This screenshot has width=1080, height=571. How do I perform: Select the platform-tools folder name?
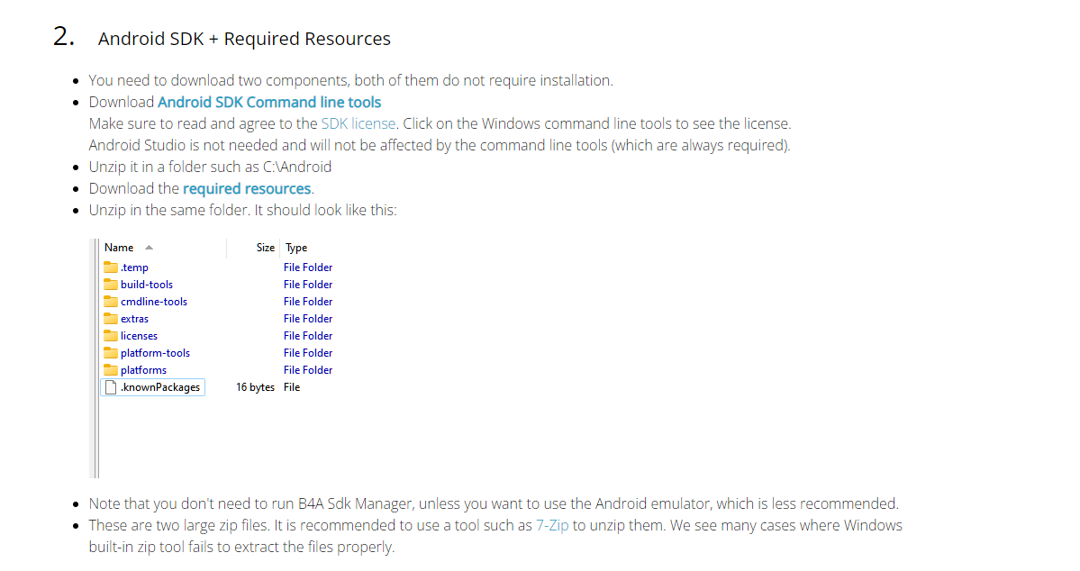click(x=155, y=353)
